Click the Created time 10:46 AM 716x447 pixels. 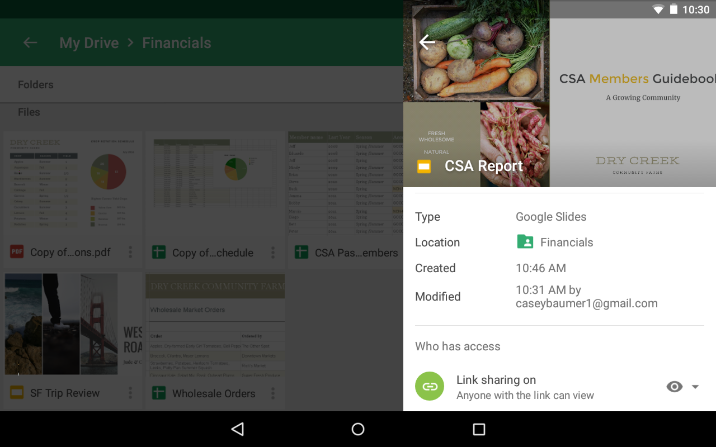(541, 268)
